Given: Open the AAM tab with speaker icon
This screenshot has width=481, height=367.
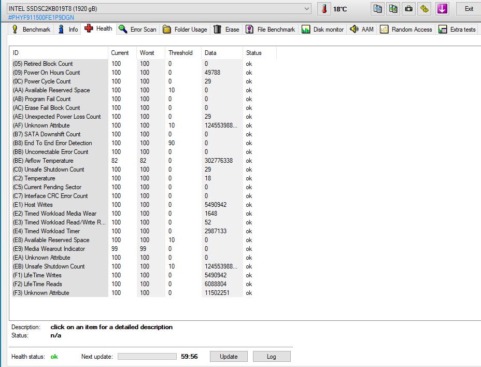Looking at the screenshot, I should pos(361,30).
